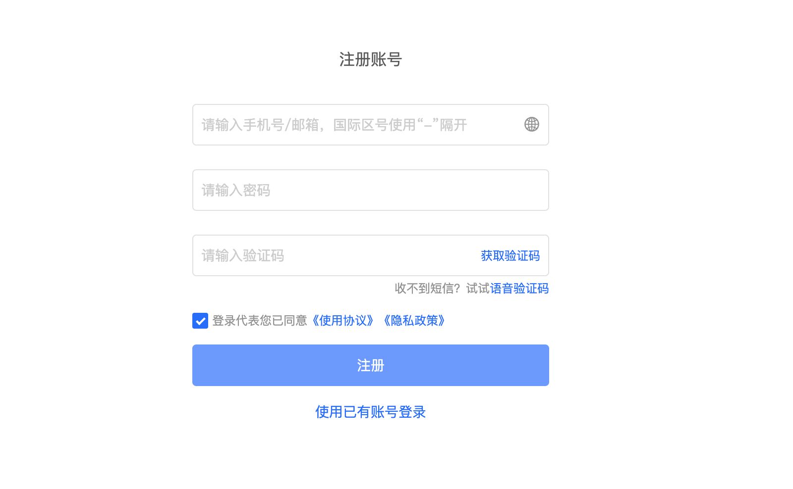Click the 登录代表您已同意 label text
793x489 pixels.
coord(260,321)
